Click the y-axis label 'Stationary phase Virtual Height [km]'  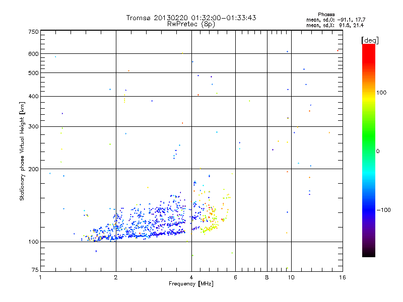[22, 151]
